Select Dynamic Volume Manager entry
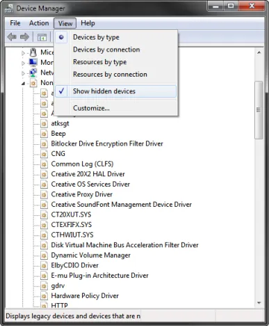 coord(91,256)
